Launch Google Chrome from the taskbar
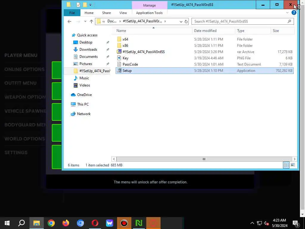 pos(51,223)
